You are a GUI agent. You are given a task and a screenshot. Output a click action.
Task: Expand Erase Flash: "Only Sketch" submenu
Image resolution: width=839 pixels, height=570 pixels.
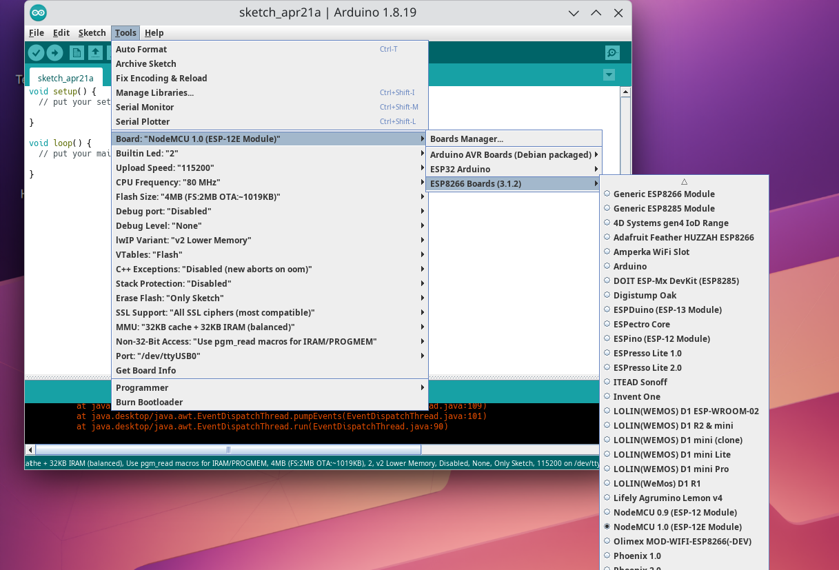tap(270, 298)
